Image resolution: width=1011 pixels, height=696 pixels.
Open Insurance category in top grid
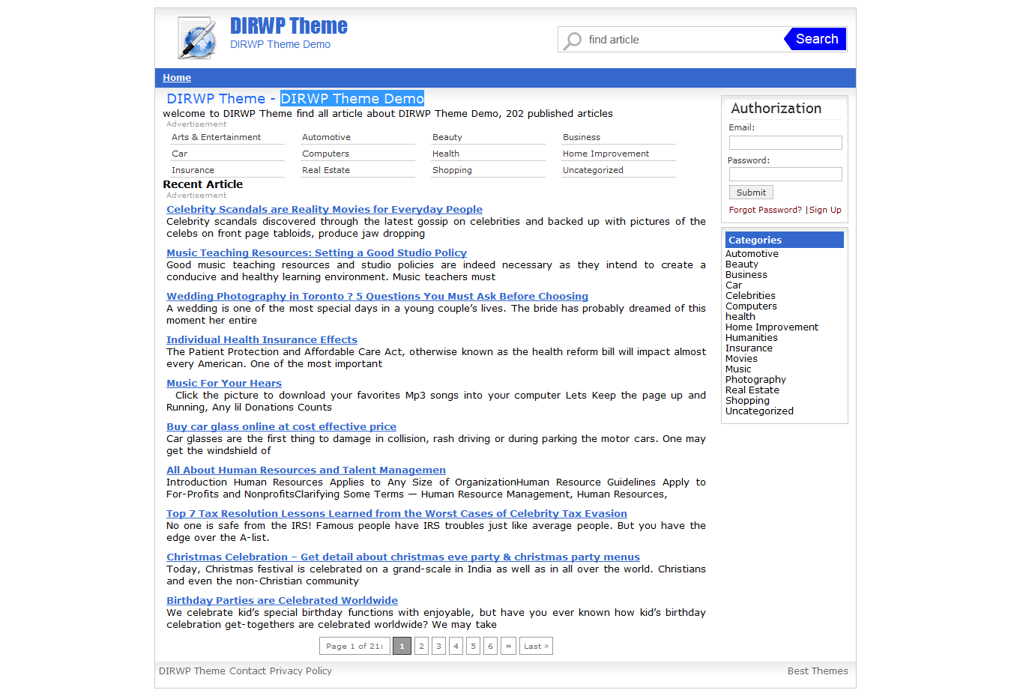[x=193, y=170]
